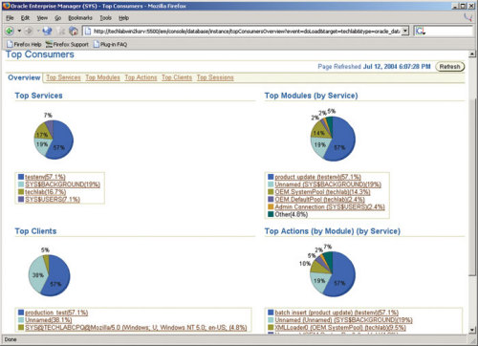Click the Home icon in toolbar
478x346 pixels.
pyautogui.click(x=74, y=31)
